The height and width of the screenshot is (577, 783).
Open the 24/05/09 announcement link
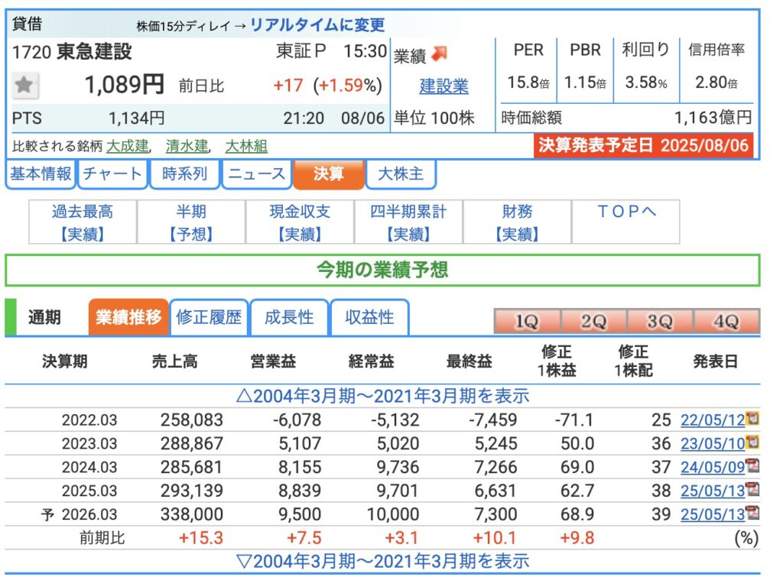click(713, 467)
